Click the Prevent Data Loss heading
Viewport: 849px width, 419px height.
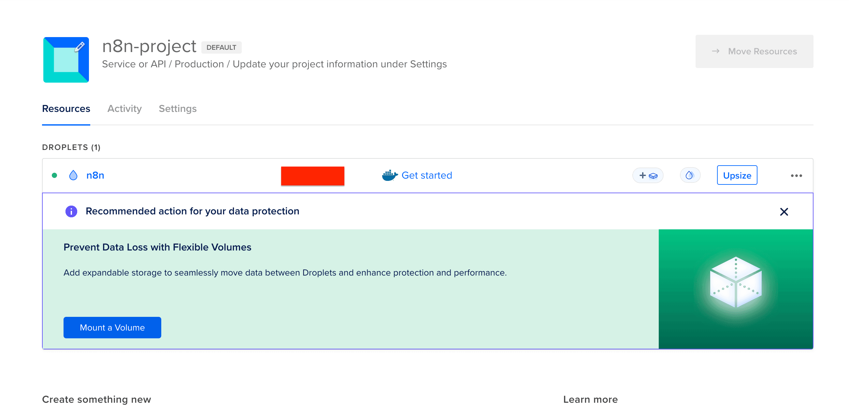point(157,247)
